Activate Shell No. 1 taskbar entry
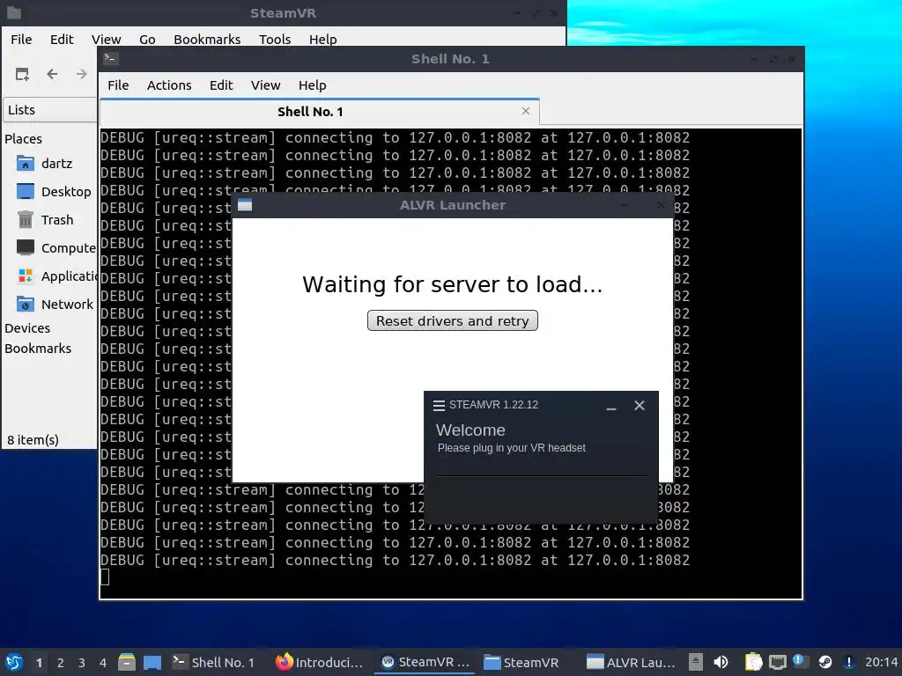Viewport: 902px width, 676px height. click(x=213, y=662)
